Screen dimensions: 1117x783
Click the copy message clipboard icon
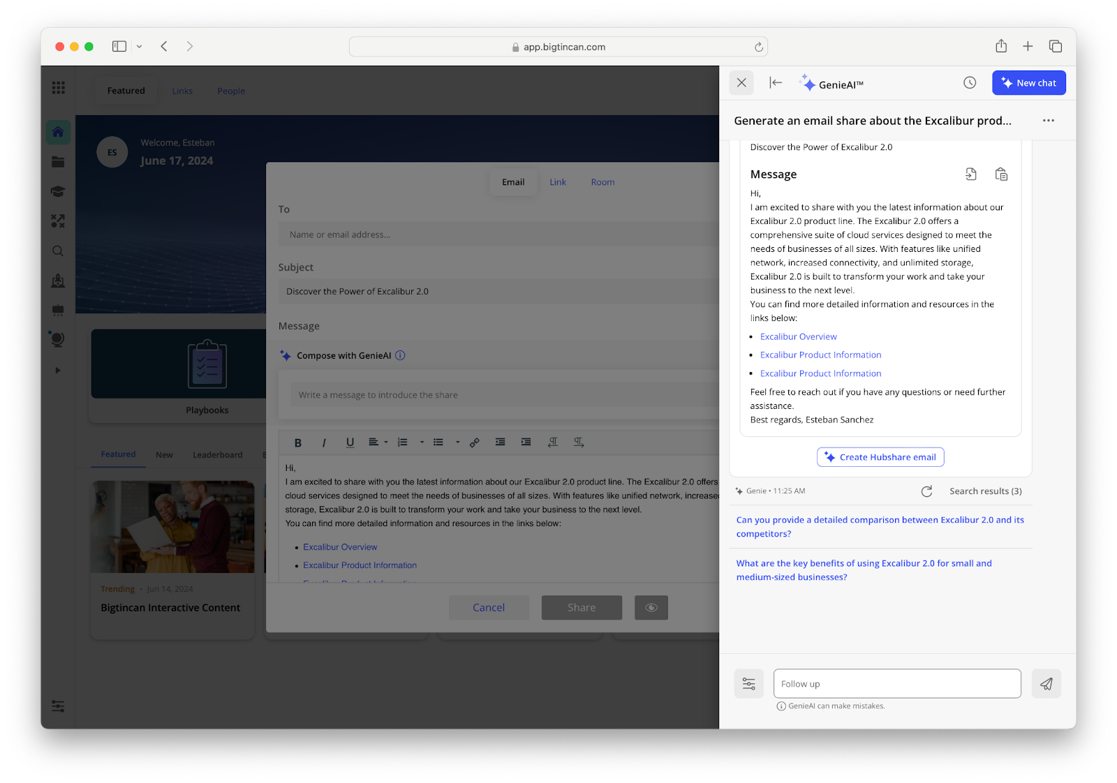coord(1001,174)
